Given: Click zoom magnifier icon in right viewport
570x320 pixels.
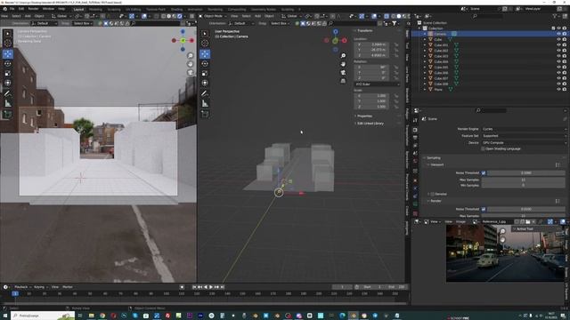Looking at the screenshot, I should [343, 55].
